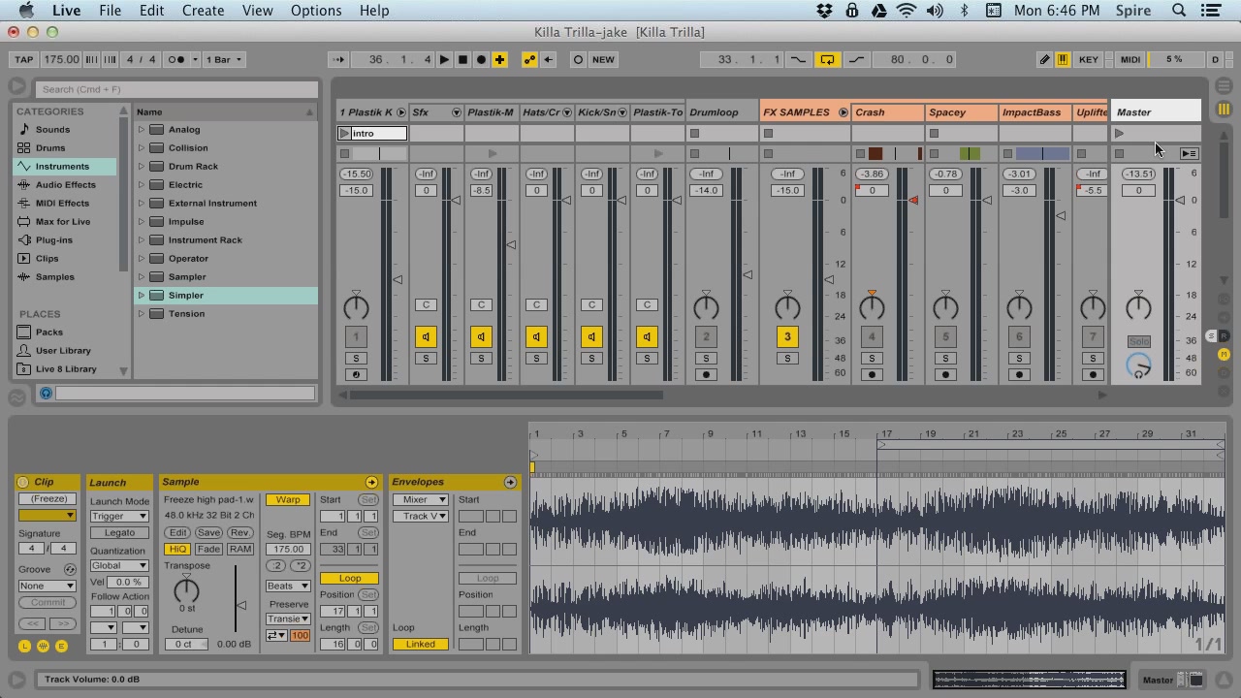
Task: Open Plug-ins category
Action: (x=54, y=239)
